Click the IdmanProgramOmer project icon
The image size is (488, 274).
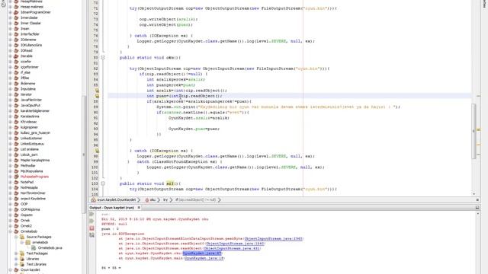click(x=16, y=12)
